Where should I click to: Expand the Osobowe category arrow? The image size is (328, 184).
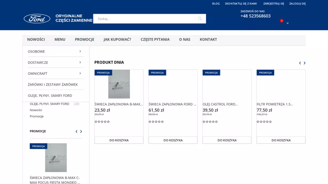pyautogui.click(x=80, y=51)
